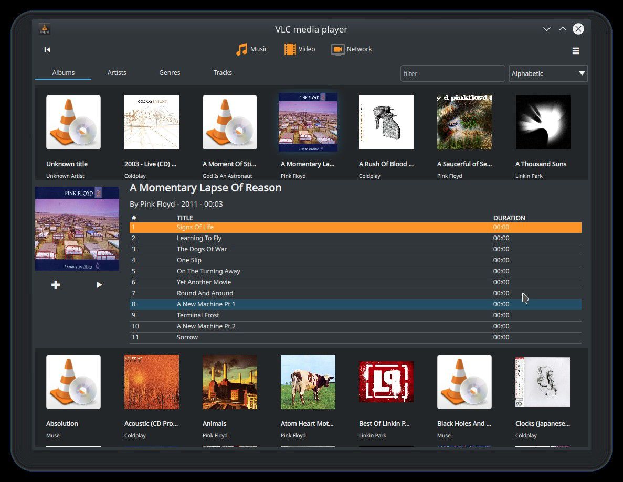Switch to the Tracks tab
The width and height of the screenshot is (623, 482).
223,73
